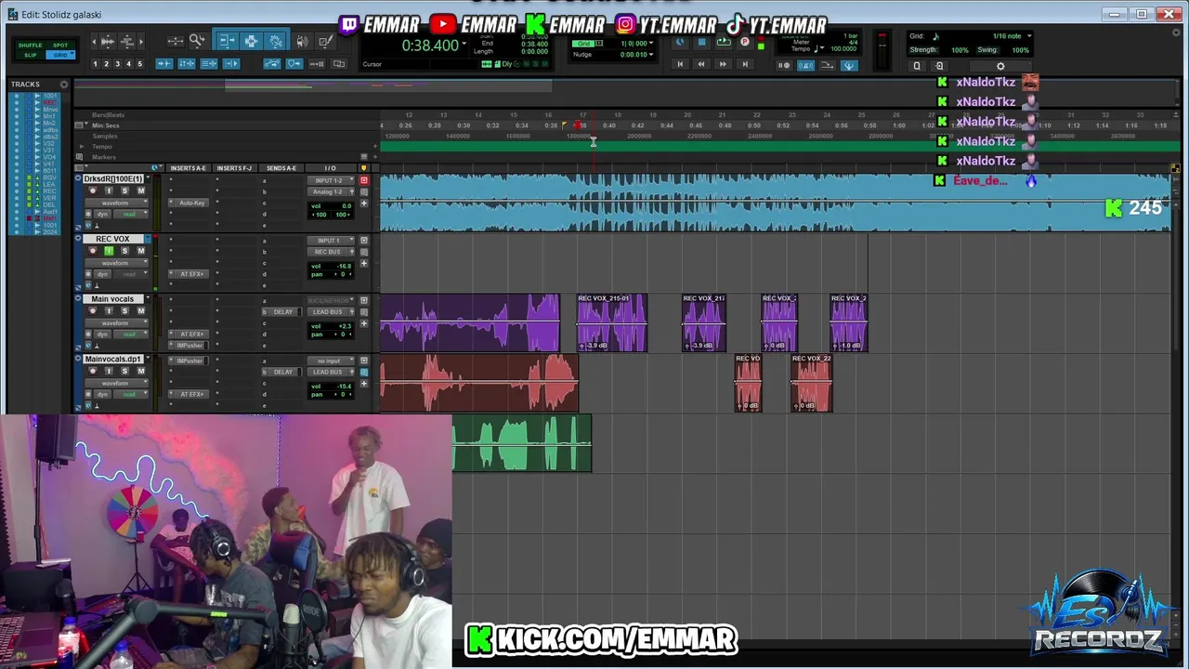Open Grid mode dropdown arrow
1189x669 pixels.
pos(71,55)
